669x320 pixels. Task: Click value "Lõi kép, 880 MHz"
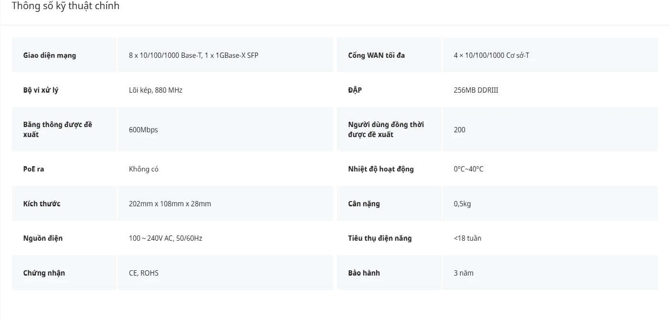pyautogui.click(x=155, y=90)
